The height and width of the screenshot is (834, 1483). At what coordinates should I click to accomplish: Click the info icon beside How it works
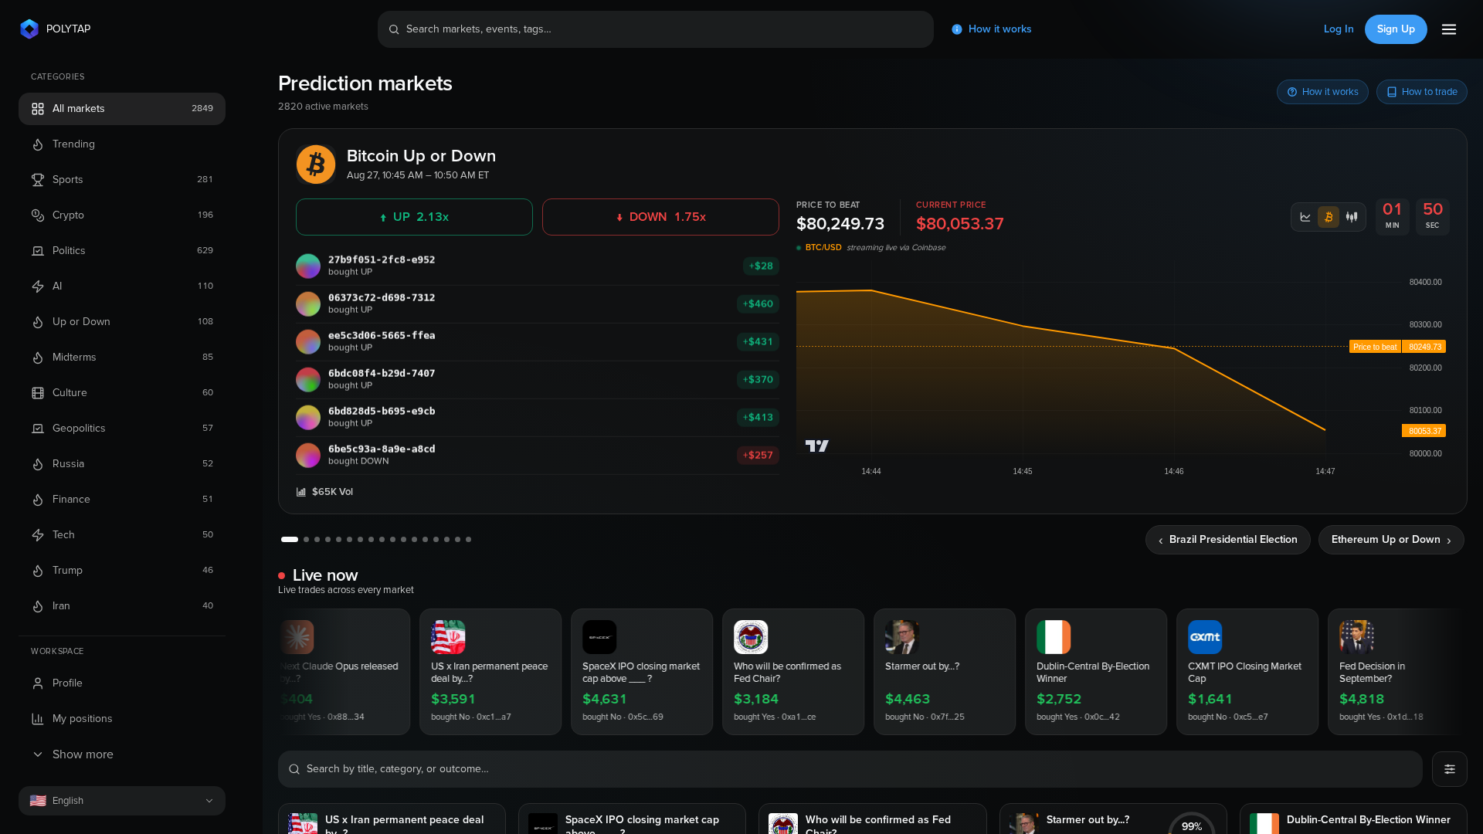(957, 29)
